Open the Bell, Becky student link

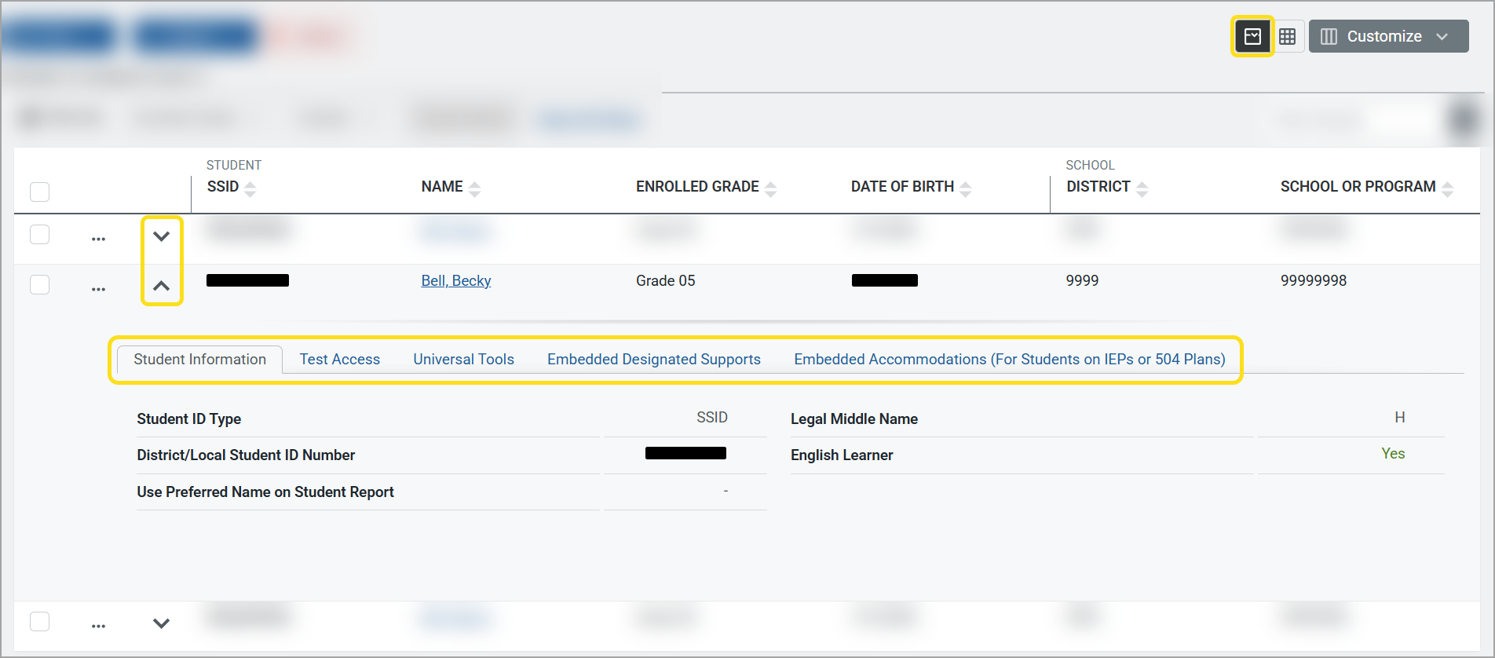coord(455,280)
